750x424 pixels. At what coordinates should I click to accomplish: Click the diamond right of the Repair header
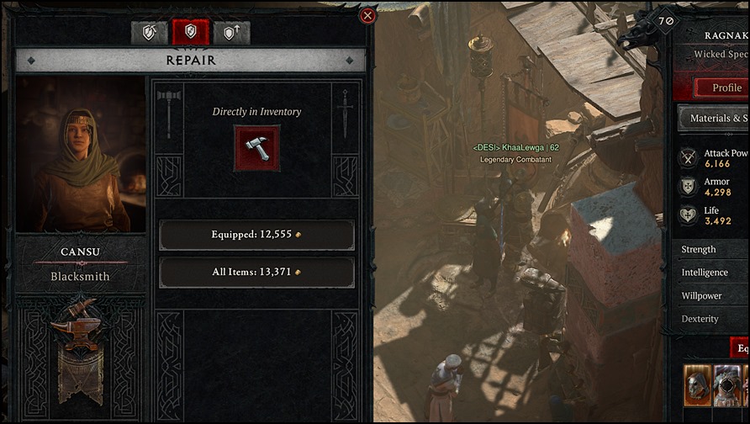pyautogui.click(x=350, y=61)
